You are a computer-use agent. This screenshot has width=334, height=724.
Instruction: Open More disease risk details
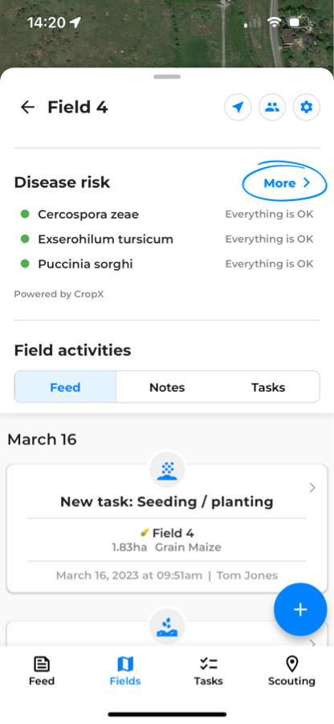pos(286,183)
